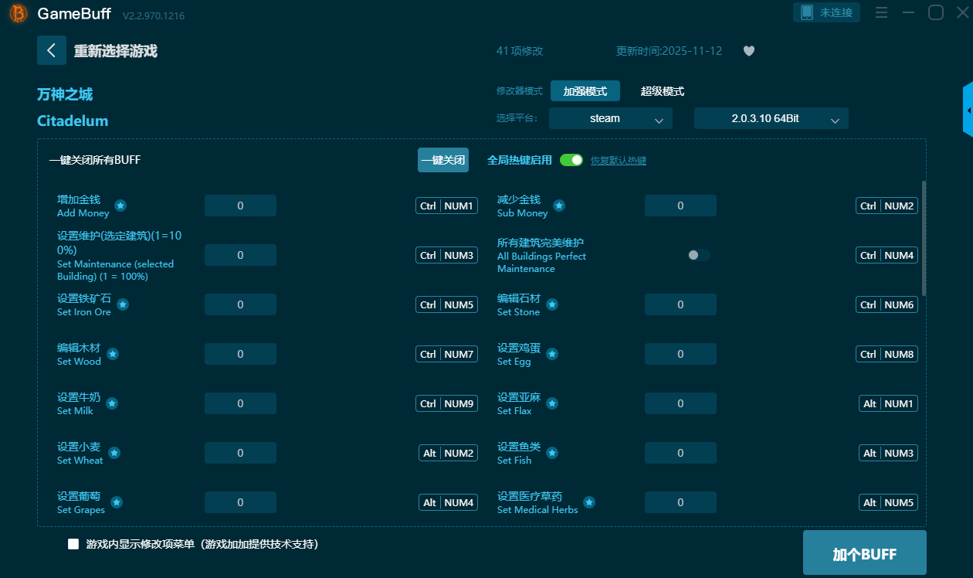The width and height of the screenshot is (973, 578).
Task: Click the star icon beside Set Medical Herbs
Action: (589, 502)
